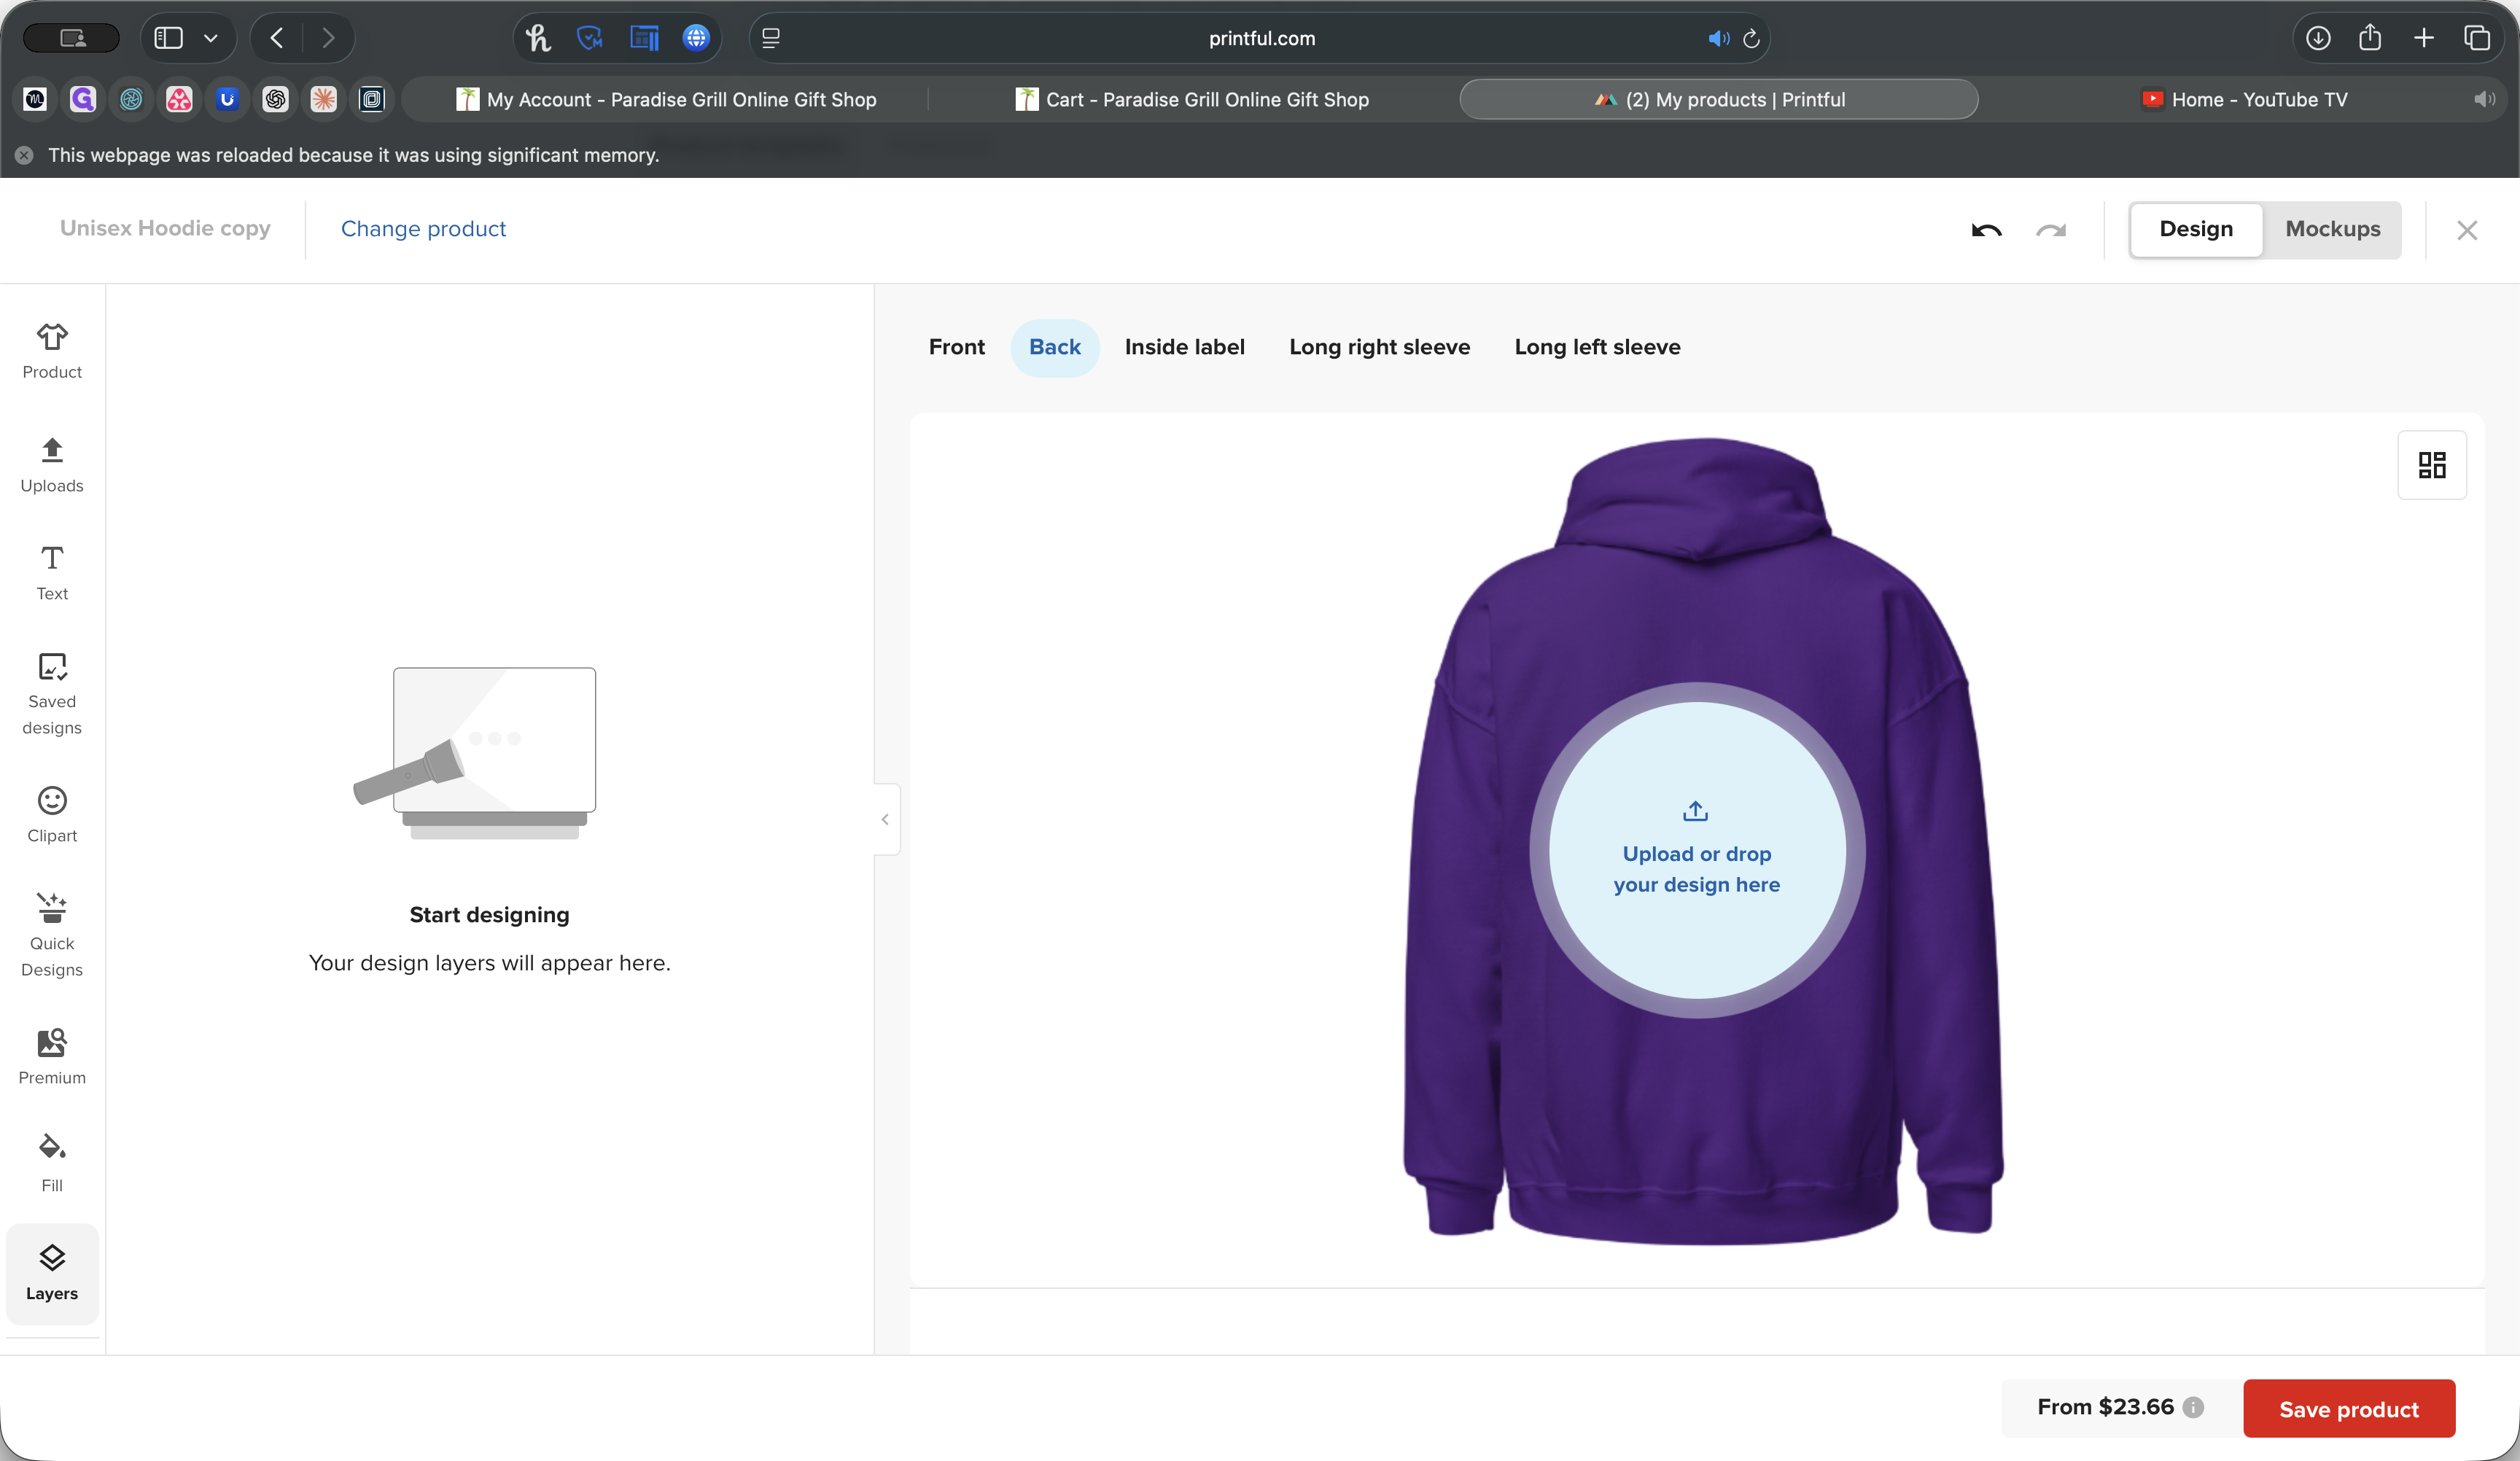Click the Change product link
The width and height of the screenshot is (2520, 1461).
pos(423,229)
